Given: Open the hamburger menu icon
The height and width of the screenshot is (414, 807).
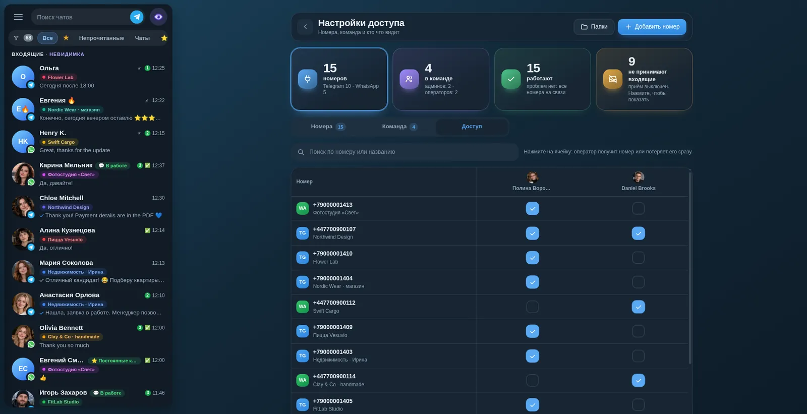Looking at the screenshot, I should (x=18, y=17).
